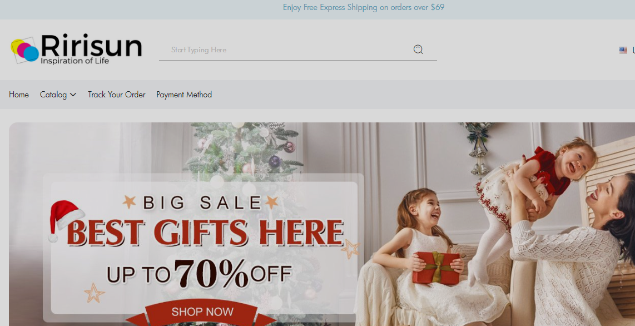Click the Ririsun brand name text
Screen dimensions: 635x326
pos(91,46)
